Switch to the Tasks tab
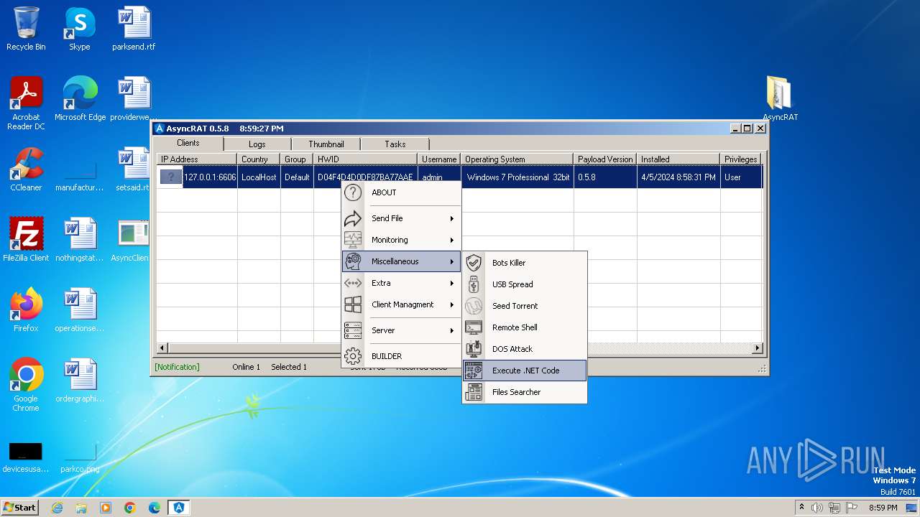This screenshot has width=920, height=517. tap(395, 144)
